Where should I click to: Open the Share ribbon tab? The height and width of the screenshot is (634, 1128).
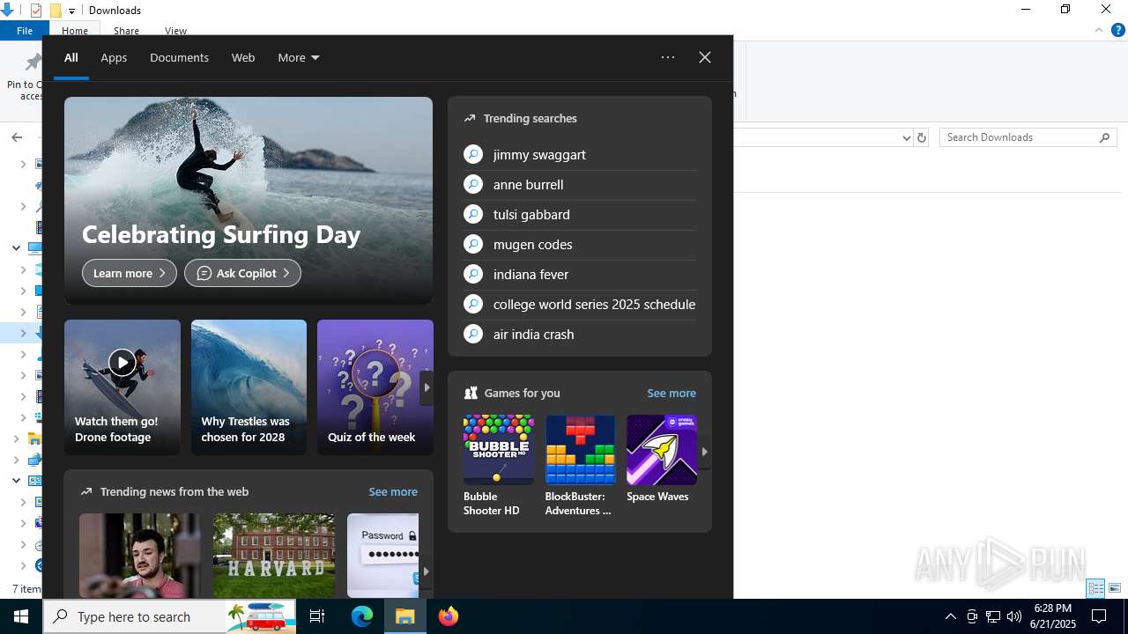click(126, 31)
